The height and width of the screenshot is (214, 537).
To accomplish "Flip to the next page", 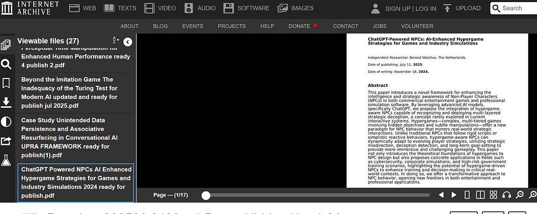I will coord(454,195).
